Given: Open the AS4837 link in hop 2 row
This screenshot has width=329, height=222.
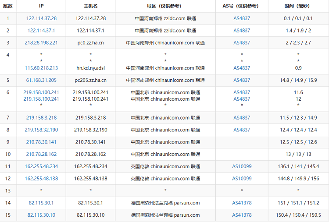Looking at the screenshot, I should coord(242,31).
